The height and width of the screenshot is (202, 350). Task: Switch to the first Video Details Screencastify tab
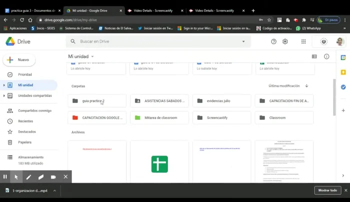(152, 10)
